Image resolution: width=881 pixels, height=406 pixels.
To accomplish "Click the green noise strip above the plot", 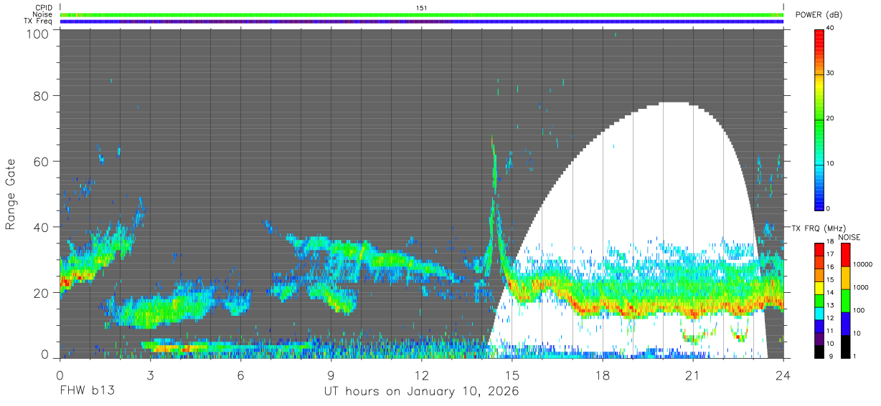I will tap(422, 14).
